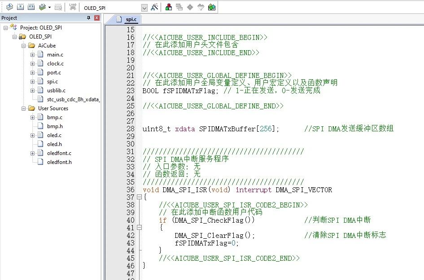Click the Translate current file icon

click(10, 7)
